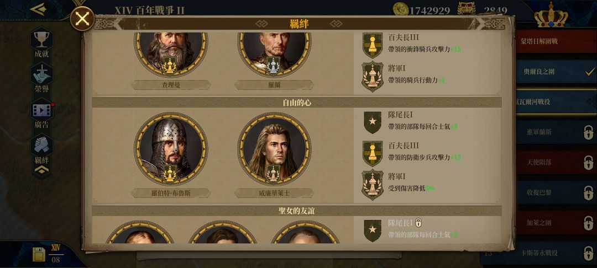Viewport: 597px width, 268px height.
Task: Open the golden crown icon at top right
Action: (x=551, y=14)
